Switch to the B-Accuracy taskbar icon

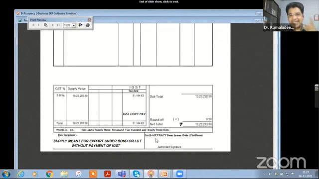[151, 174]
